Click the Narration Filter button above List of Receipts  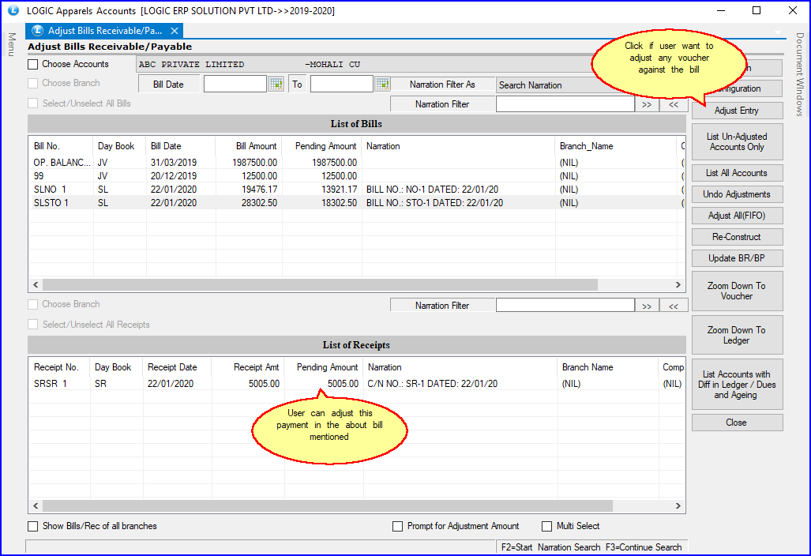[442, 306]
